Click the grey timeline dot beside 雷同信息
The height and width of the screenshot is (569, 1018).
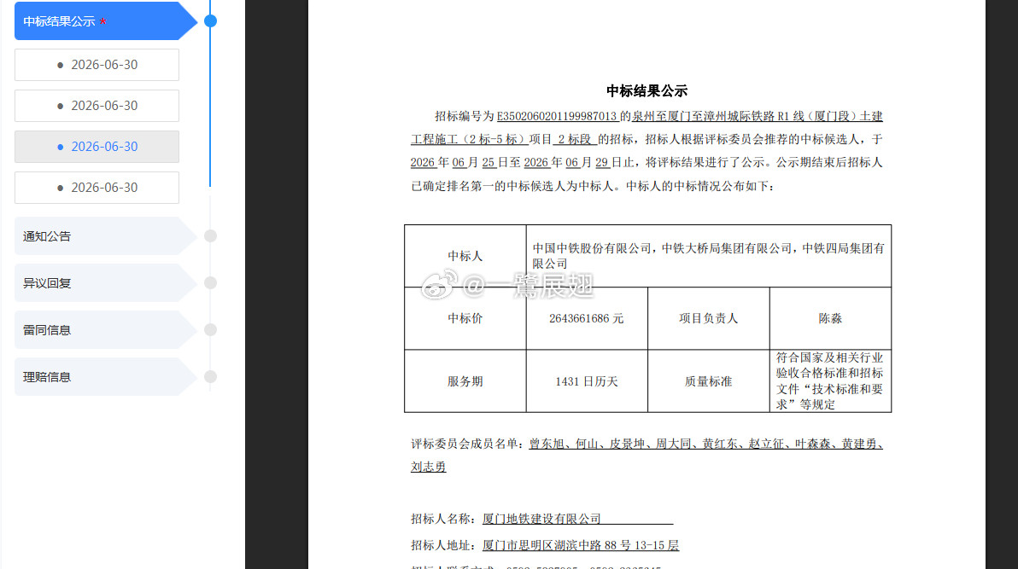pyautogui.click(x=210, y=329)
